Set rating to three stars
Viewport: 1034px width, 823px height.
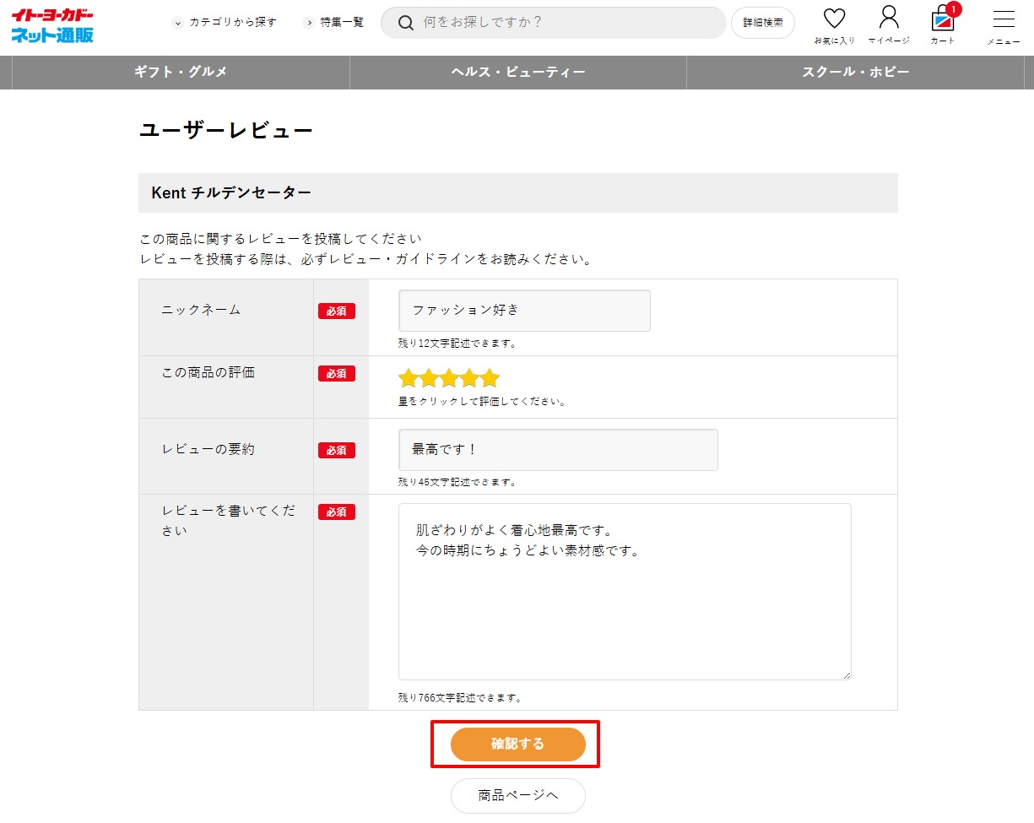449,378
